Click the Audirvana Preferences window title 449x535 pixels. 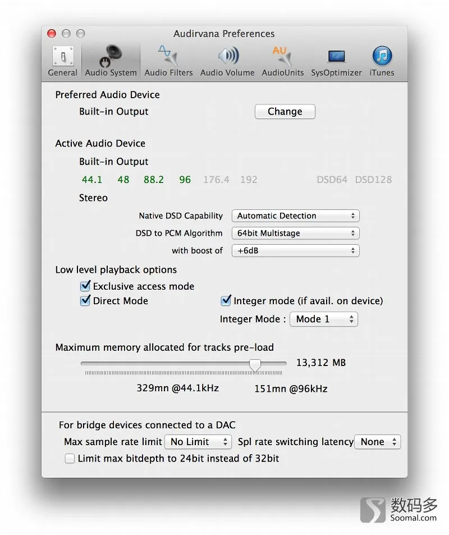[x=224, y=34]
